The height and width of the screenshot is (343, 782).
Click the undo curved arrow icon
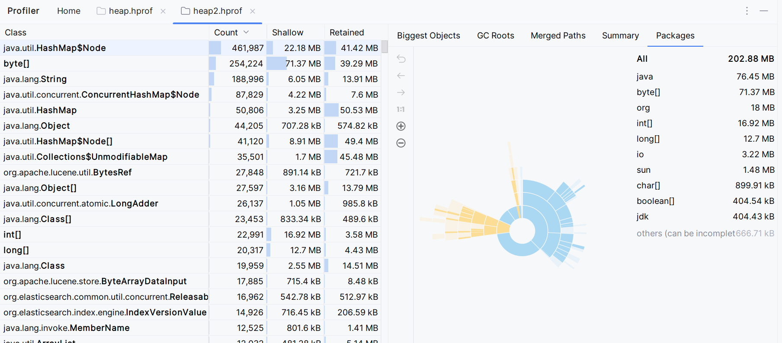[401, 59]
